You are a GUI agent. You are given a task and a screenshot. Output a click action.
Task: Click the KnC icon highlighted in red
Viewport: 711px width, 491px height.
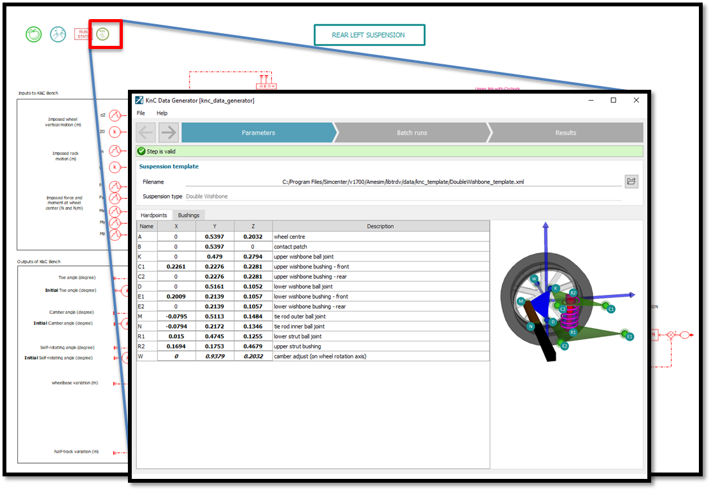coord(102,34)
